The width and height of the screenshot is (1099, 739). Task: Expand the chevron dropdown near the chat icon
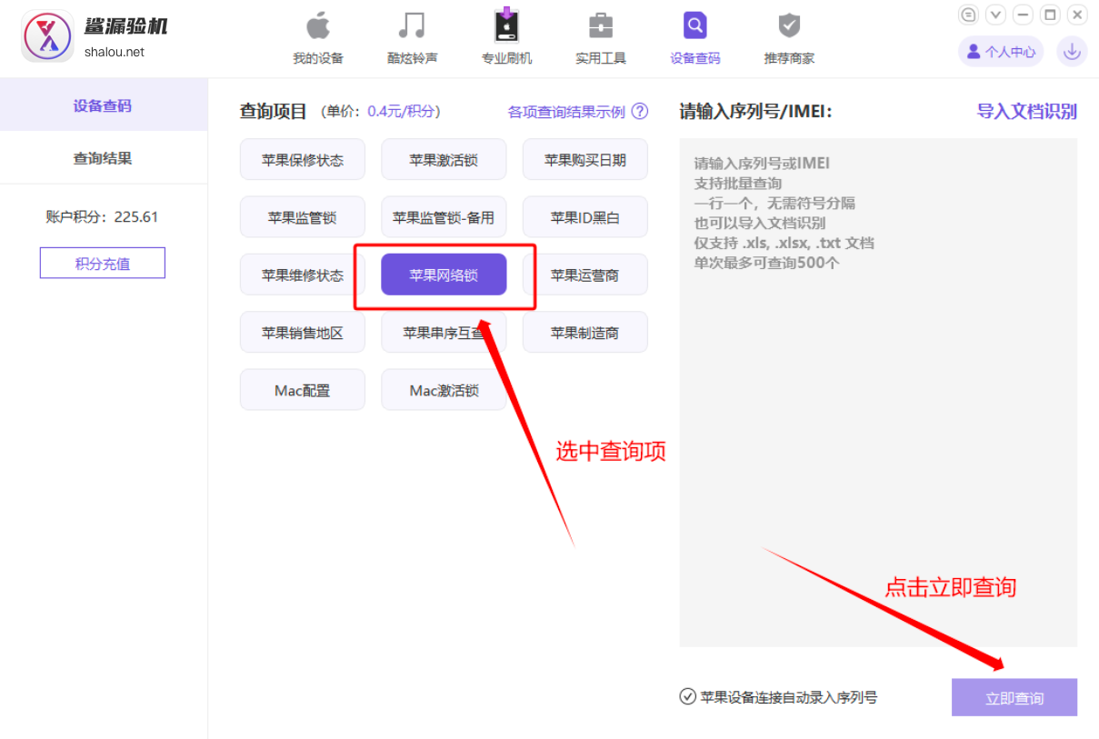pyautogui.click(x=995, y=15)
